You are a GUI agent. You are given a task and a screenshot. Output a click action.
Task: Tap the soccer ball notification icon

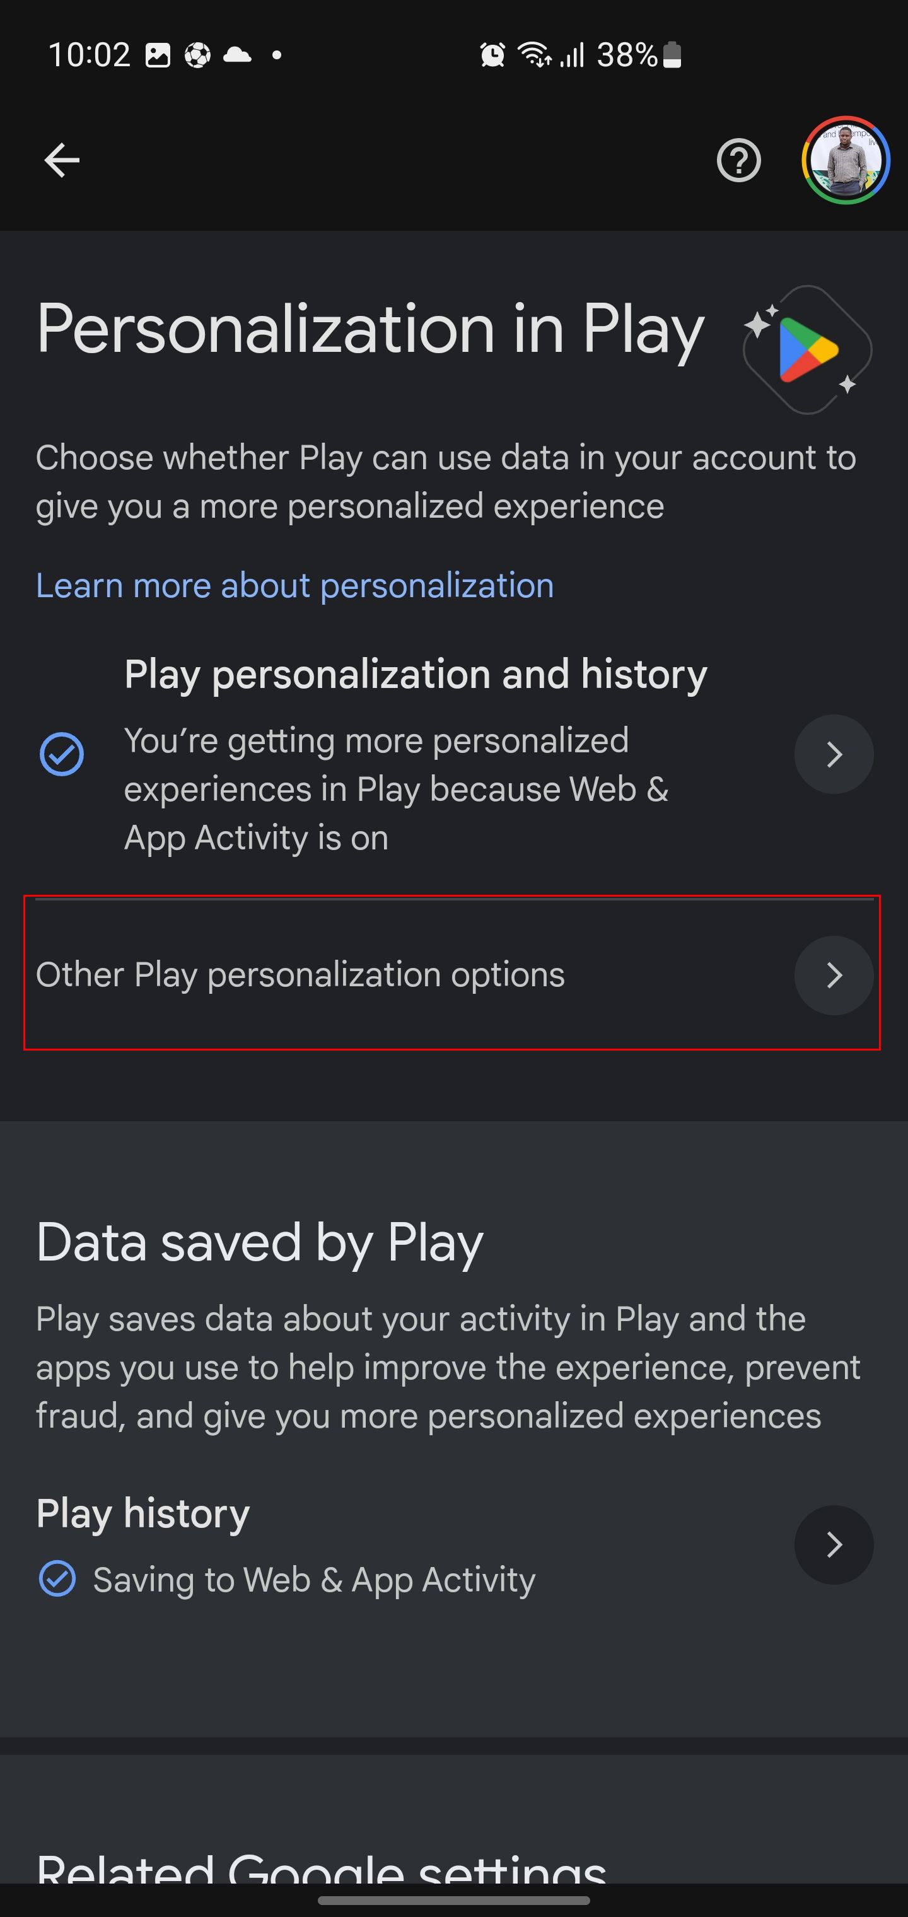[197, 54]
